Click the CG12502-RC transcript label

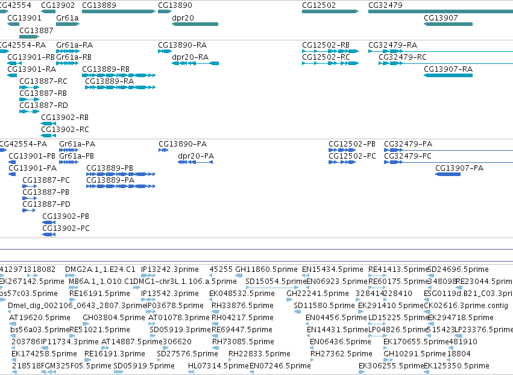(326, 57)
